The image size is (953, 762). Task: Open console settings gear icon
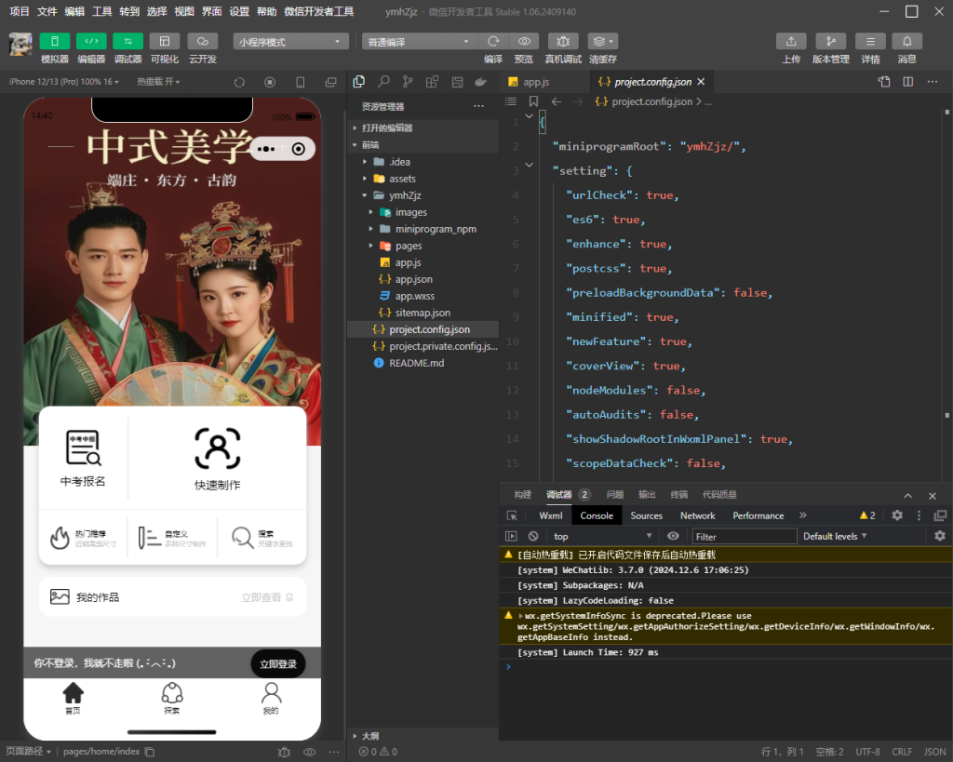click(940, 536)
